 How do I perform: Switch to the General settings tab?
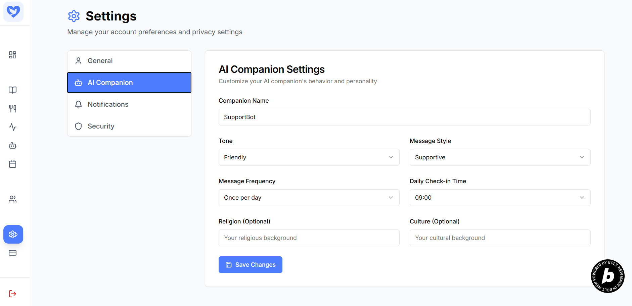coord(129,61)
